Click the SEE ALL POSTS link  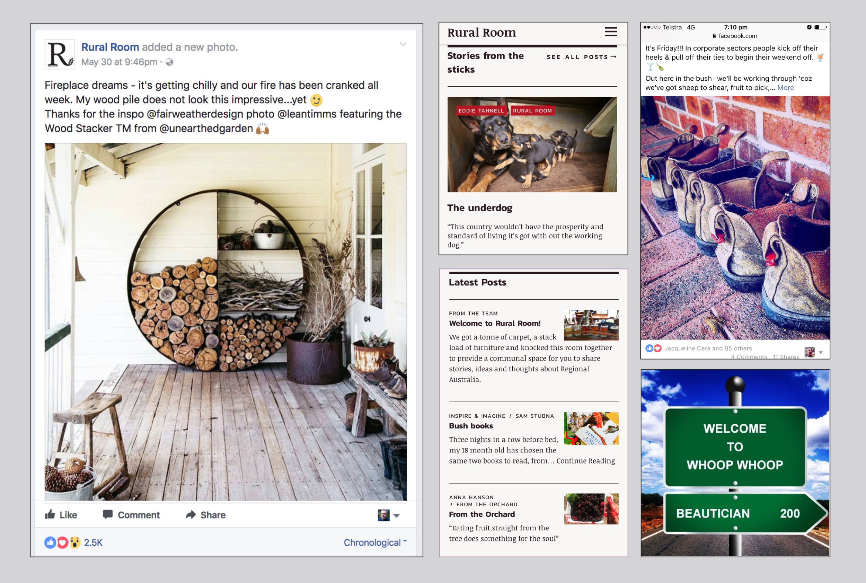pos(582,57)
